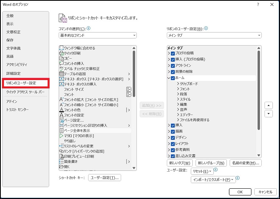Viewport: 280px width, 199px height.
Task: Click info icon beside インポート/エクスポート button
Action: click(238, 178)
